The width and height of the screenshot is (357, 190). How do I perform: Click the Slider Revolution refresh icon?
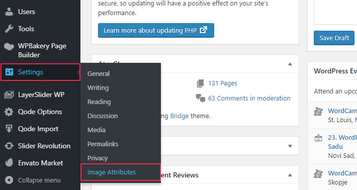coord(9,146)
